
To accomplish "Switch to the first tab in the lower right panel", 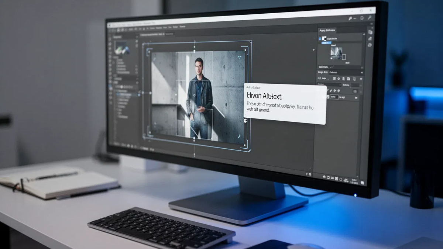I will pos(323,72).
